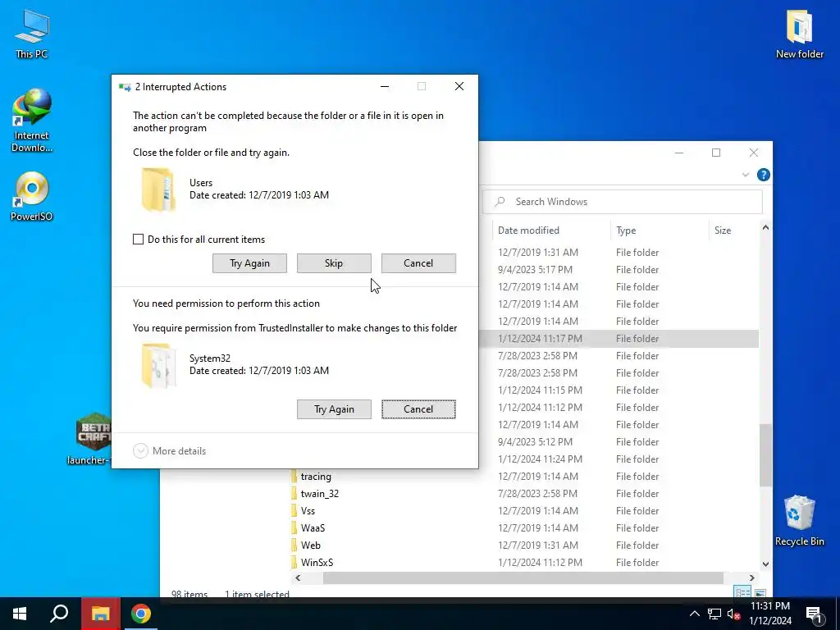Select row dated 1/12/2024 11:17 PM
Screen dimensions: 840x630
click(x=619, y=339)
